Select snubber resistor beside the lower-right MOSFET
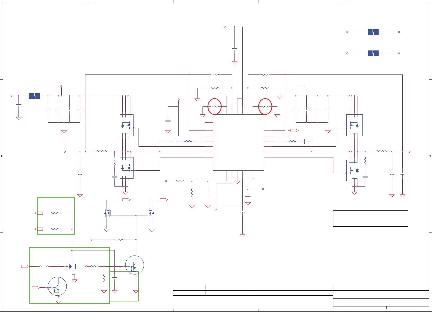The image size is (432, 312). [x=365, y=161]
